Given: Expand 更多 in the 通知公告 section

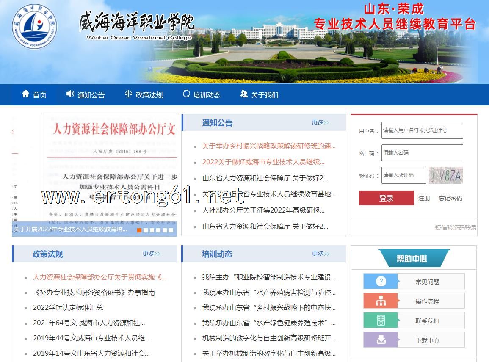Looking at the screenshot, I should pyautogui.click(x=320, y=123).
